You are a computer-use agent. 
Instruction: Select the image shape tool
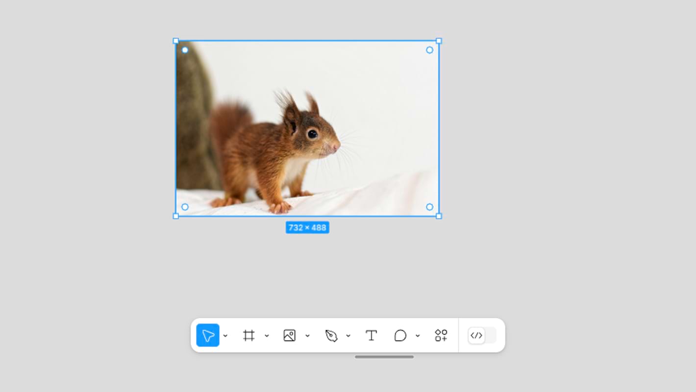coord(290,336)
